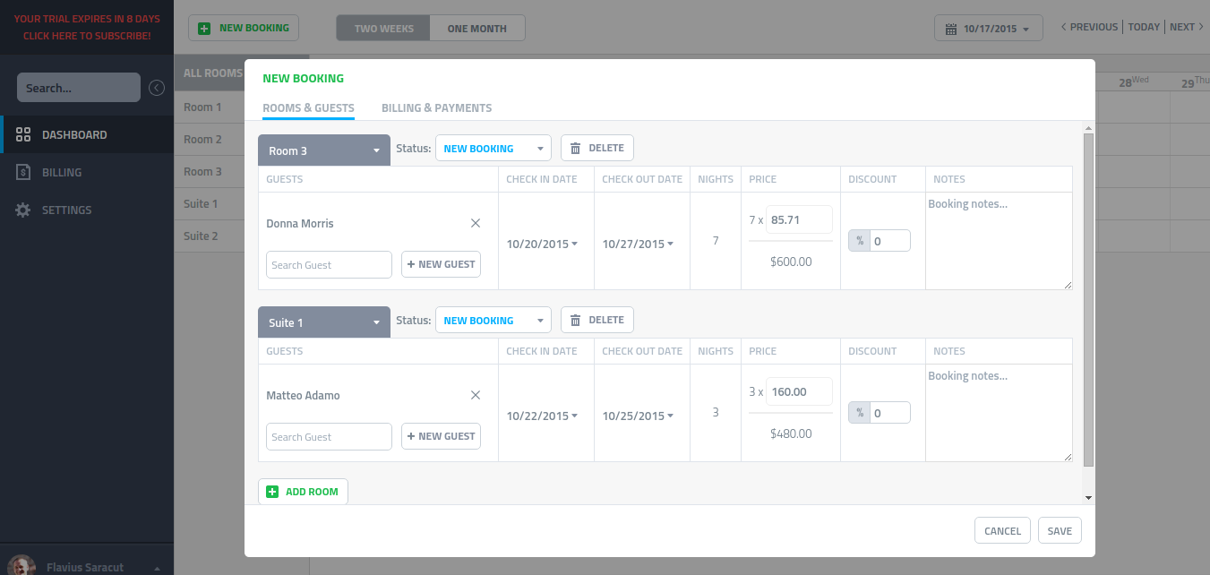
Task: Open Room 3 status New Booking dropdown
Action: point(493,149)
